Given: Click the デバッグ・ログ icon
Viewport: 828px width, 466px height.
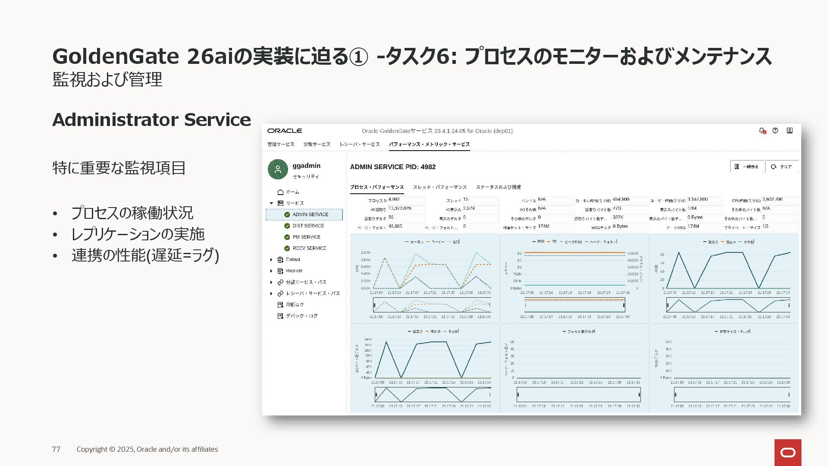Looking at the screenshot, I should 280,316.
